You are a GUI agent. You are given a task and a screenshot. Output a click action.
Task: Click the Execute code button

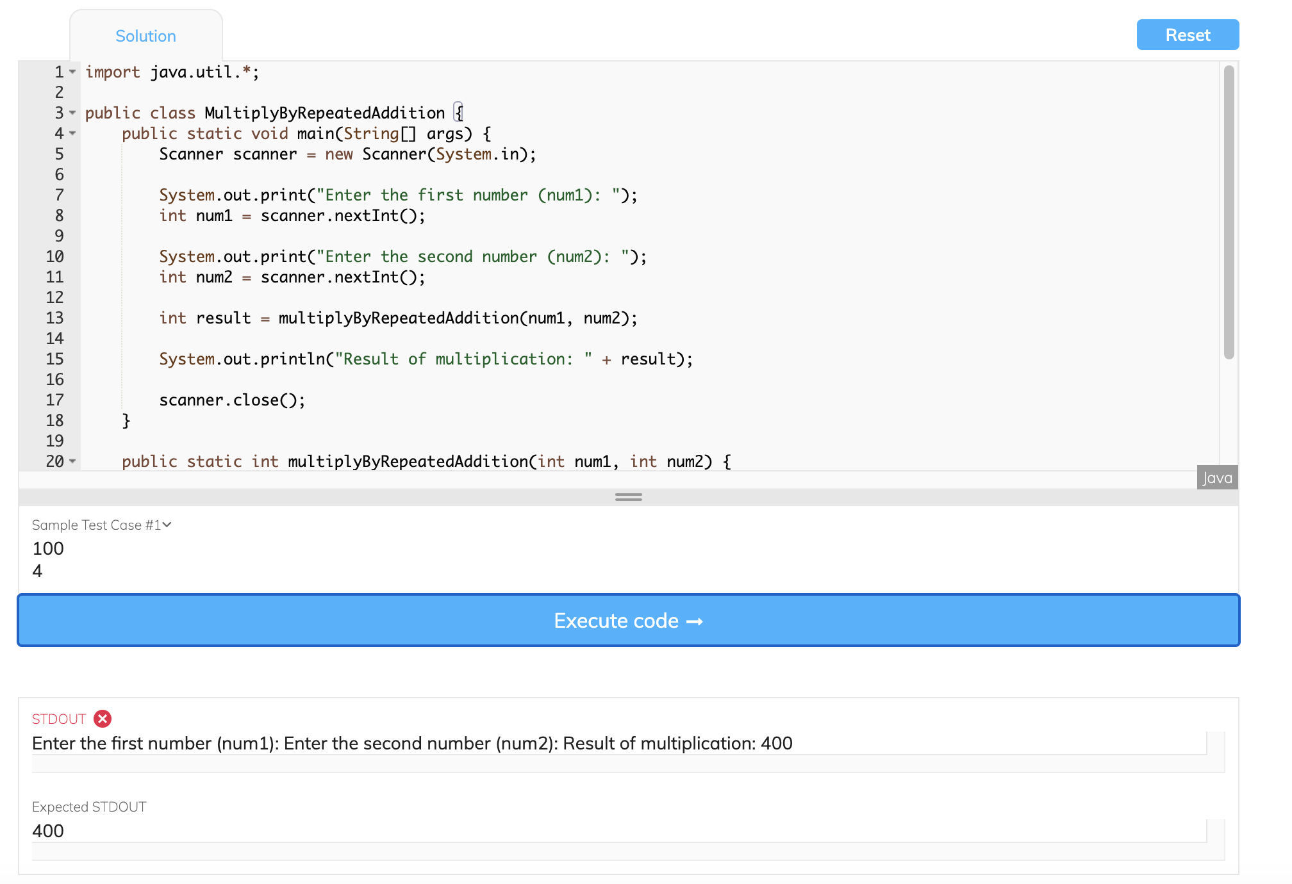(x=628, y=620)
